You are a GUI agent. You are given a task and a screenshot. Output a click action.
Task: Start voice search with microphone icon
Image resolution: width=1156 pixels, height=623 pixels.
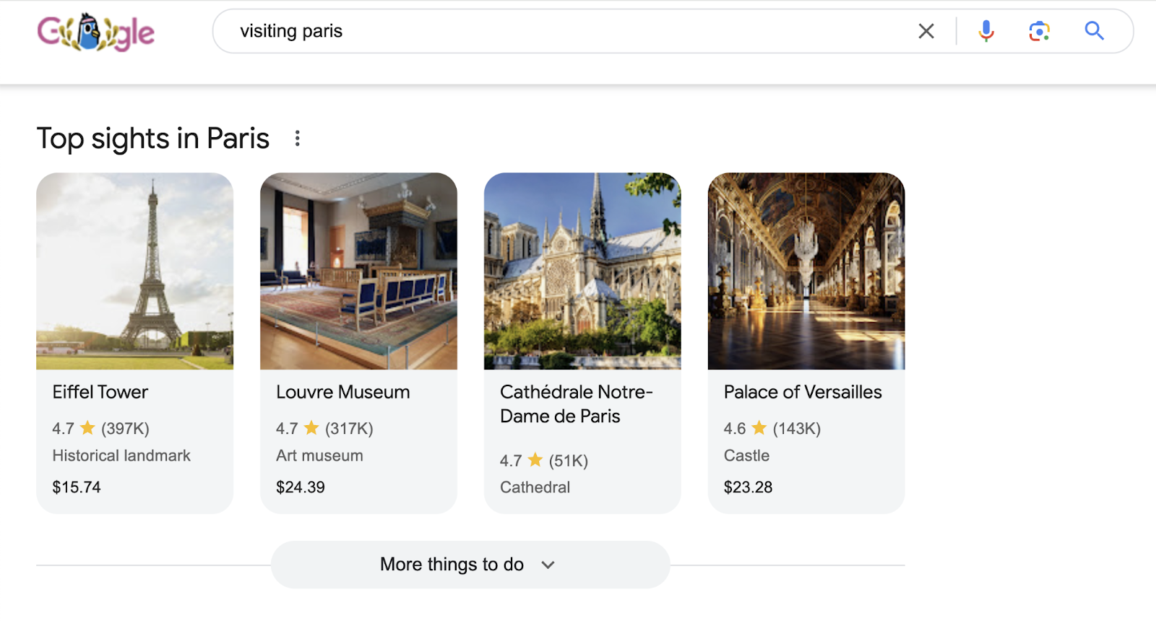coord(985,31)
